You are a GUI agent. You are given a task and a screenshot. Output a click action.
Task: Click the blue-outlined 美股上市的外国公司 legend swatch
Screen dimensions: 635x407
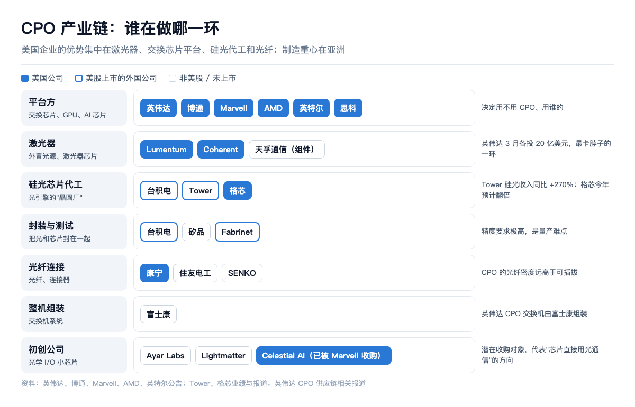(79, 78)
